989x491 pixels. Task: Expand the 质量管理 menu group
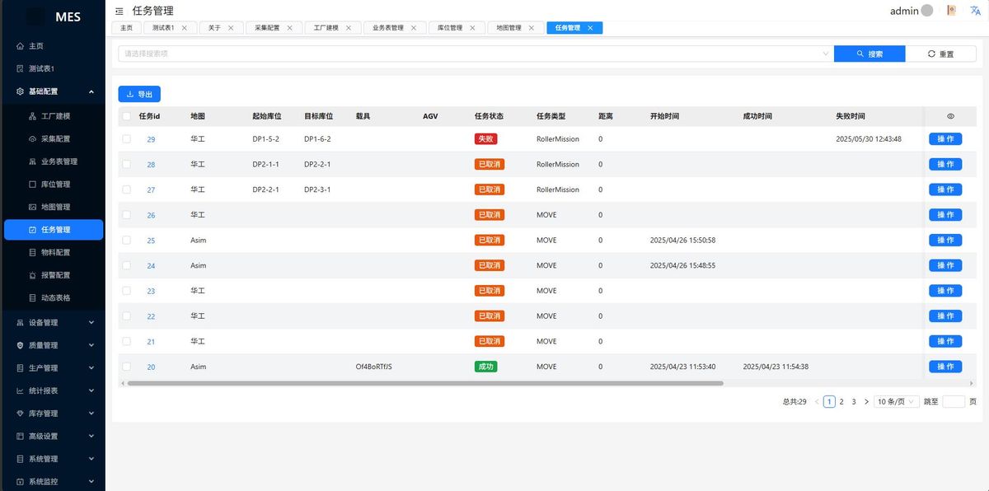53,345
